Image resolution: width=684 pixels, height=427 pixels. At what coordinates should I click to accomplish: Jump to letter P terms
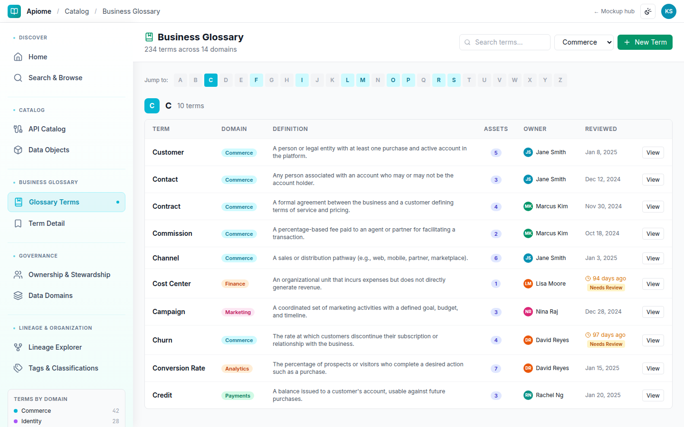[x=408, y=80]
